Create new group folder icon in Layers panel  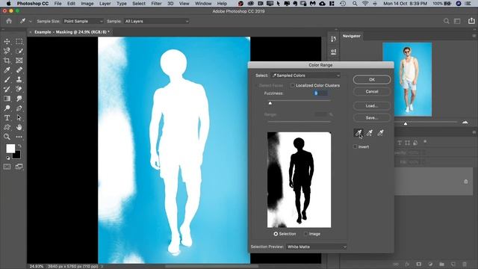441,264
